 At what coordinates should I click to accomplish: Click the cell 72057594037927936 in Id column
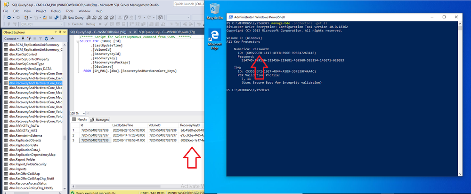(95, 130)
